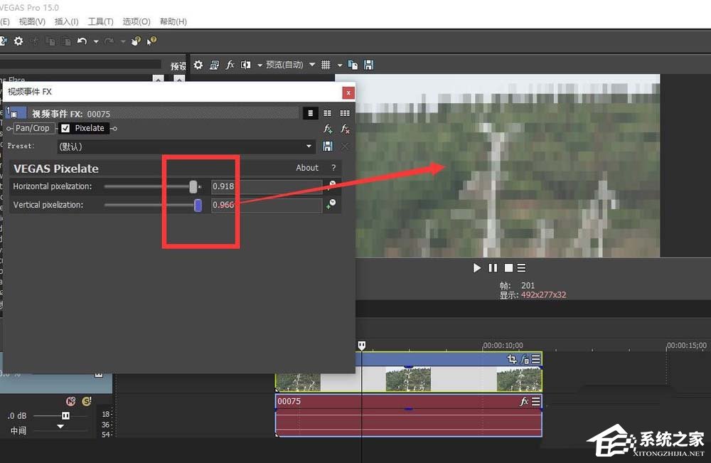
Task: Uncheck the Pixelate effect checkbox
Action: pyautogui.click(x=65, y=129)
